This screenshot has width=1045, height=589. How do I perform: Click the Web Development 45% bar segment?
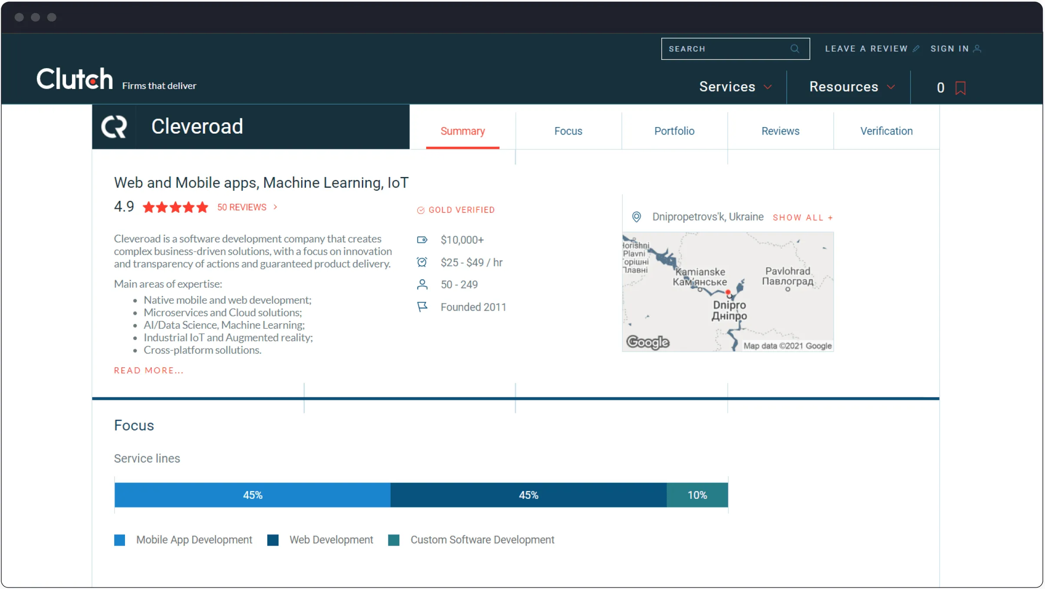(528, 495)
